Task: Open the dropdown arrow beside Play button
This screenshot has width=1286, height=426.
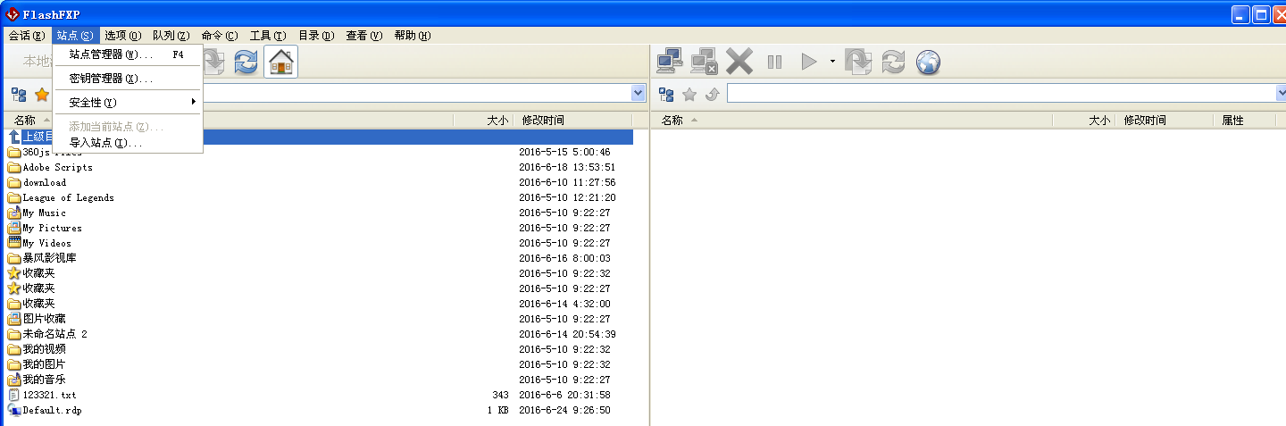Action: tap(831, 62)
